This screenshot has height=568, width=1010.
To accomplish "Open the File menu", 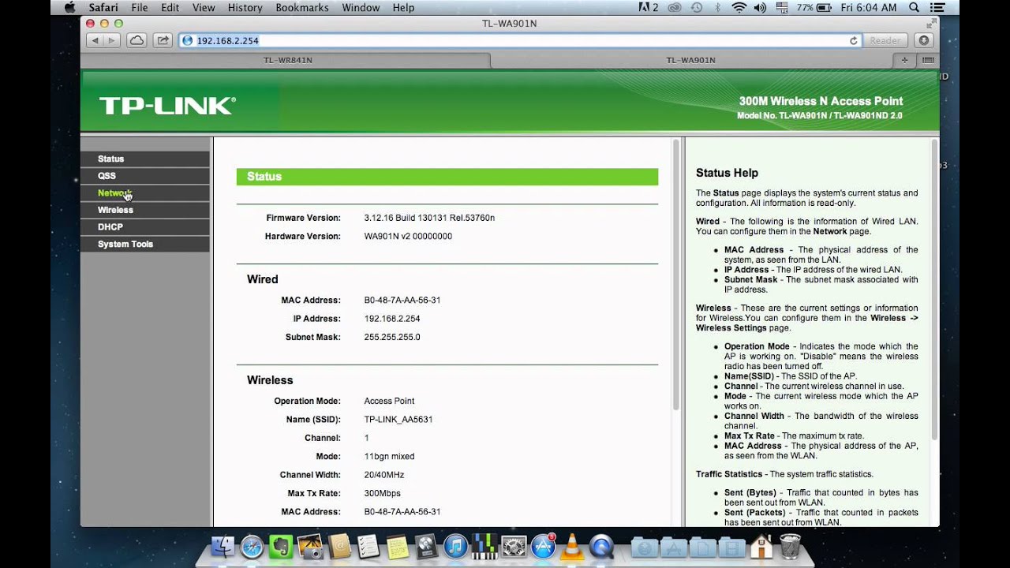I will click(140, 8).
